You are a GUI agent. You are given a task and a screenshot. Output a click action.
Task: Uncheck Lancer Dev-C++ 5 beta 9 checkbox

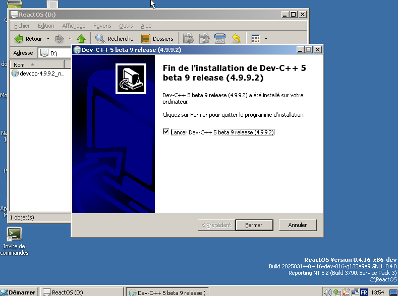(x=166, y=132)
